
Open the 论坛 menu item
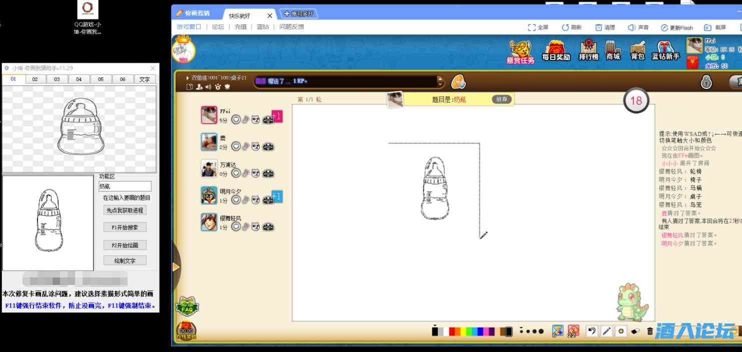217,27
